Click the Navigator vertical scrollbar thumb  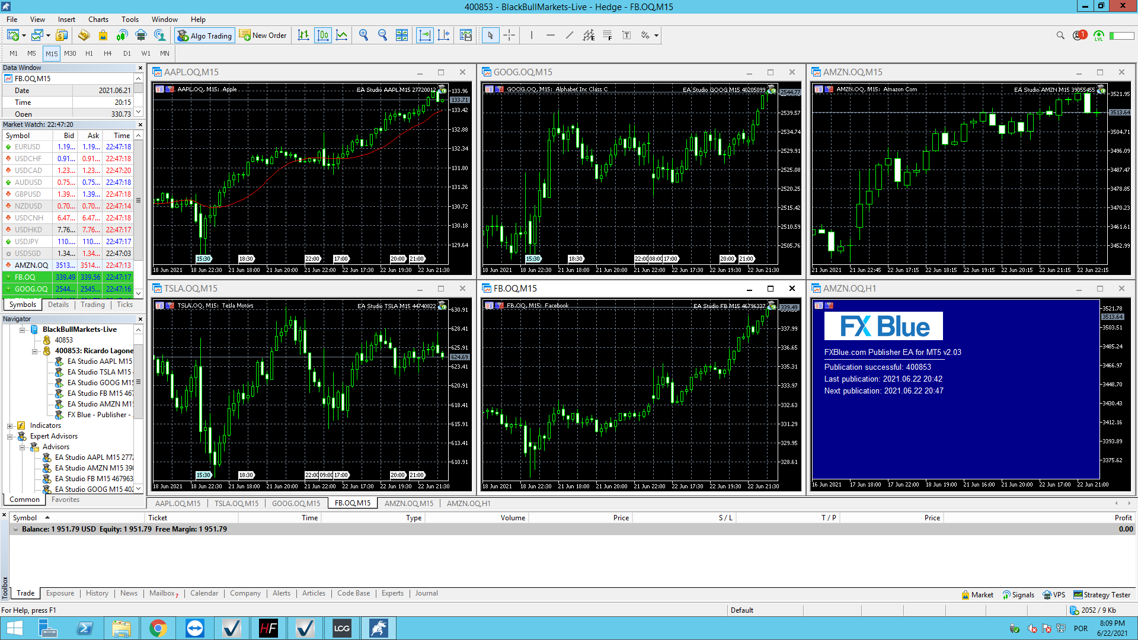139,380
